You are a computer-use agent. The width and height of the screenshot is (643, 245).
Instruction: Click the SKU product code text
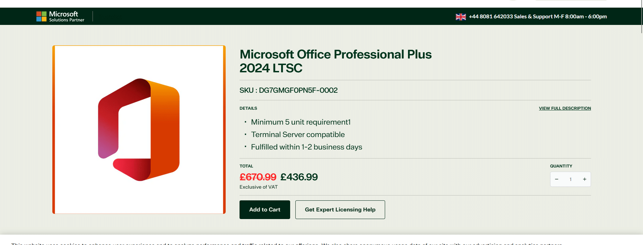[288, 90]
